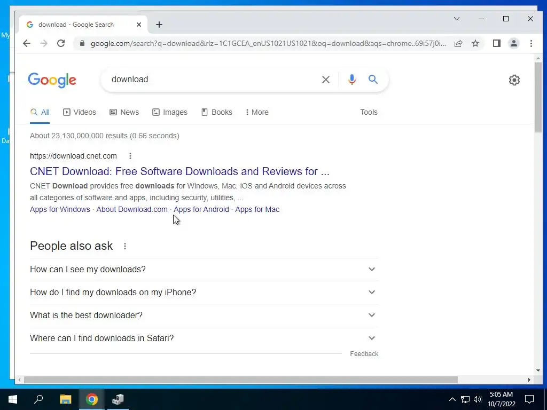Click the horizontal scrollbar thumb
This screenshot has height=410, width=547.
[241, 380]
